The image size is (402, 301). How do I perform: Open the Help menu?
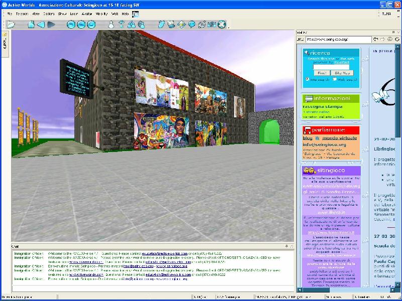coord(125,14)
